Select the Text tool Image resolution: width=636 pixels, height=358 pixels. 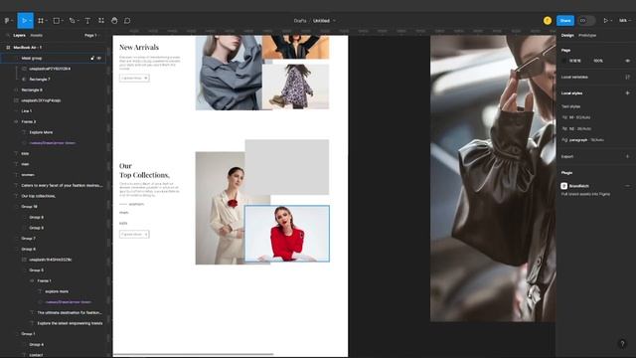coord(87,20)
